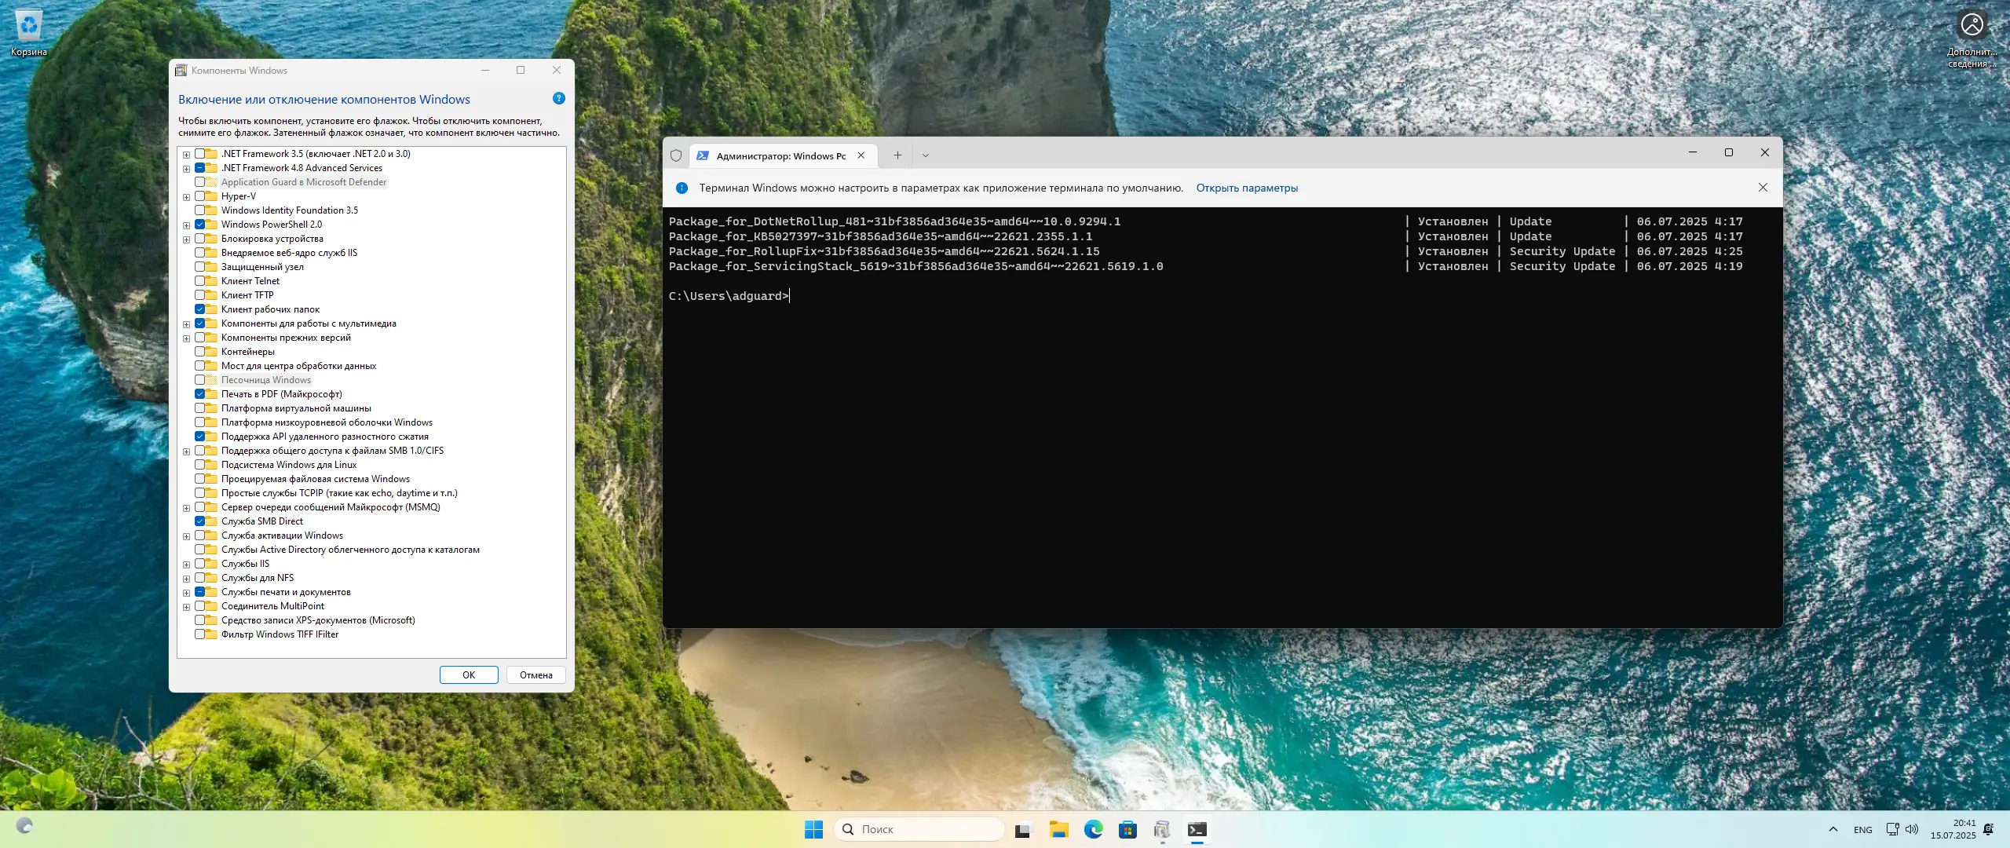Open Microsoft Store from the taskbar
The image size is (2010, 848).
pos(1127,829)
